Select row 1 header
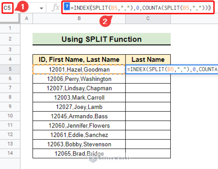Screen dimensions: 218x169 (x=10, y=28)
